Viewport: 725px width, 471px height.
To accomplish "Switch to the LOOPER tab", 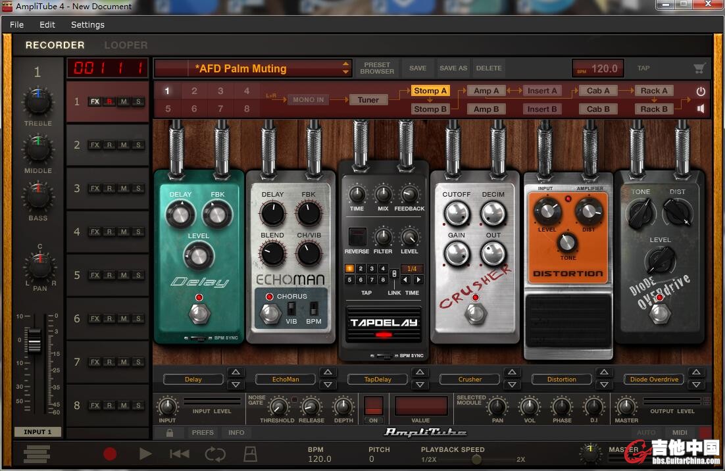I will tap(126, 45).
